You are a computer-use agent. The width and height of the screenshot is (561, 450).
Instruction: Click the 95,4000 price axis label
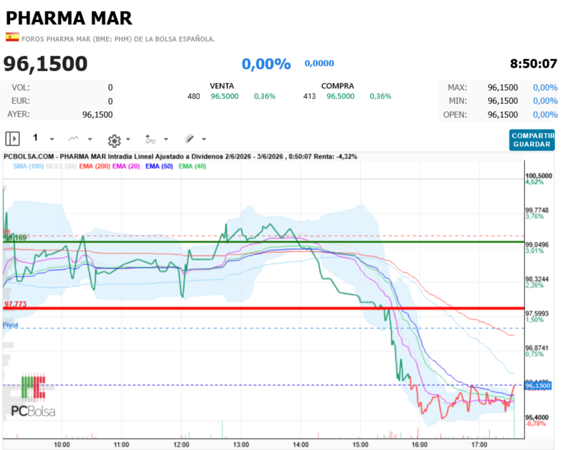click(x=537, y=418)
